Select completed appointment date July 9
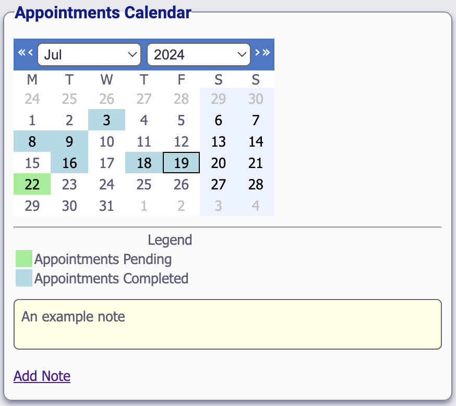This screenshot has height=406, width=456. pyautogui.click(x=69, y=141)
